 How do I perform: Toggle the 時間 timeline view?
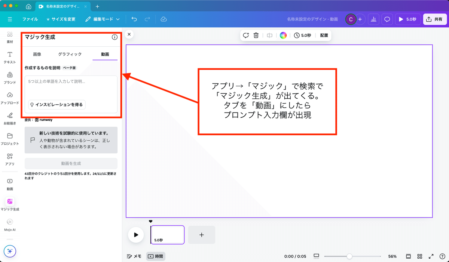(x=156, y=256)
